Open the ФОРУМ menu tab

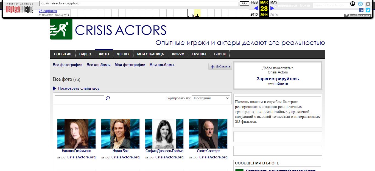178,54
